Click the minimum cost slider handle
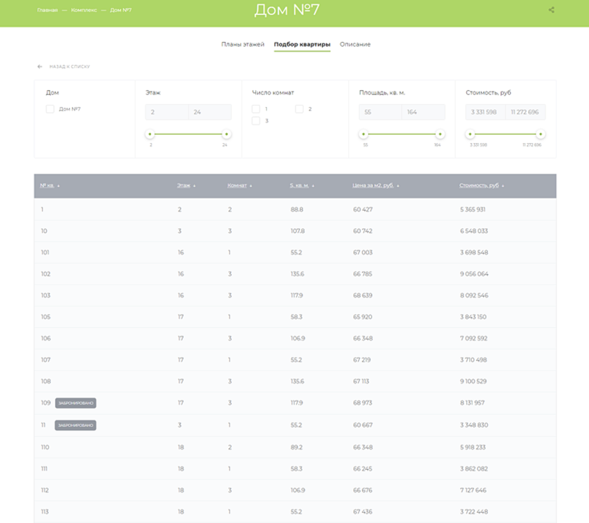 470,134
